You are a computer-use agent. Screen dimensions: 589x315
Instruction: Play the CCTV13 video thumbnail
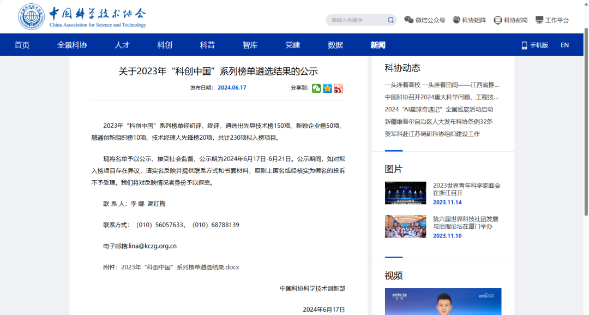click(443, 301)
